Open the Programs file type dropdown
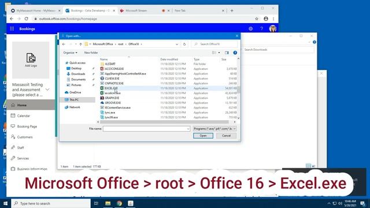 214,129
